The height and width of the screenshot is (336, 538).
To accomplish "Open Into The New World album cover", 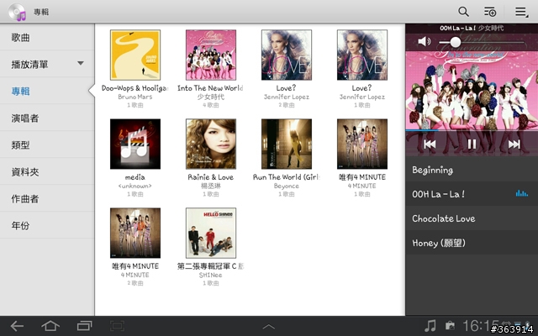I will pyautogui.click(x=211, y=55).
